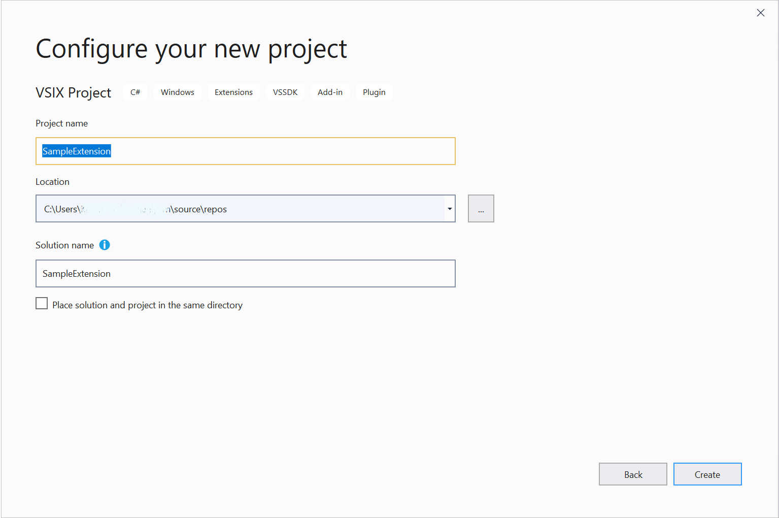Open the Location browse (...) button

[x=481, y=209]
